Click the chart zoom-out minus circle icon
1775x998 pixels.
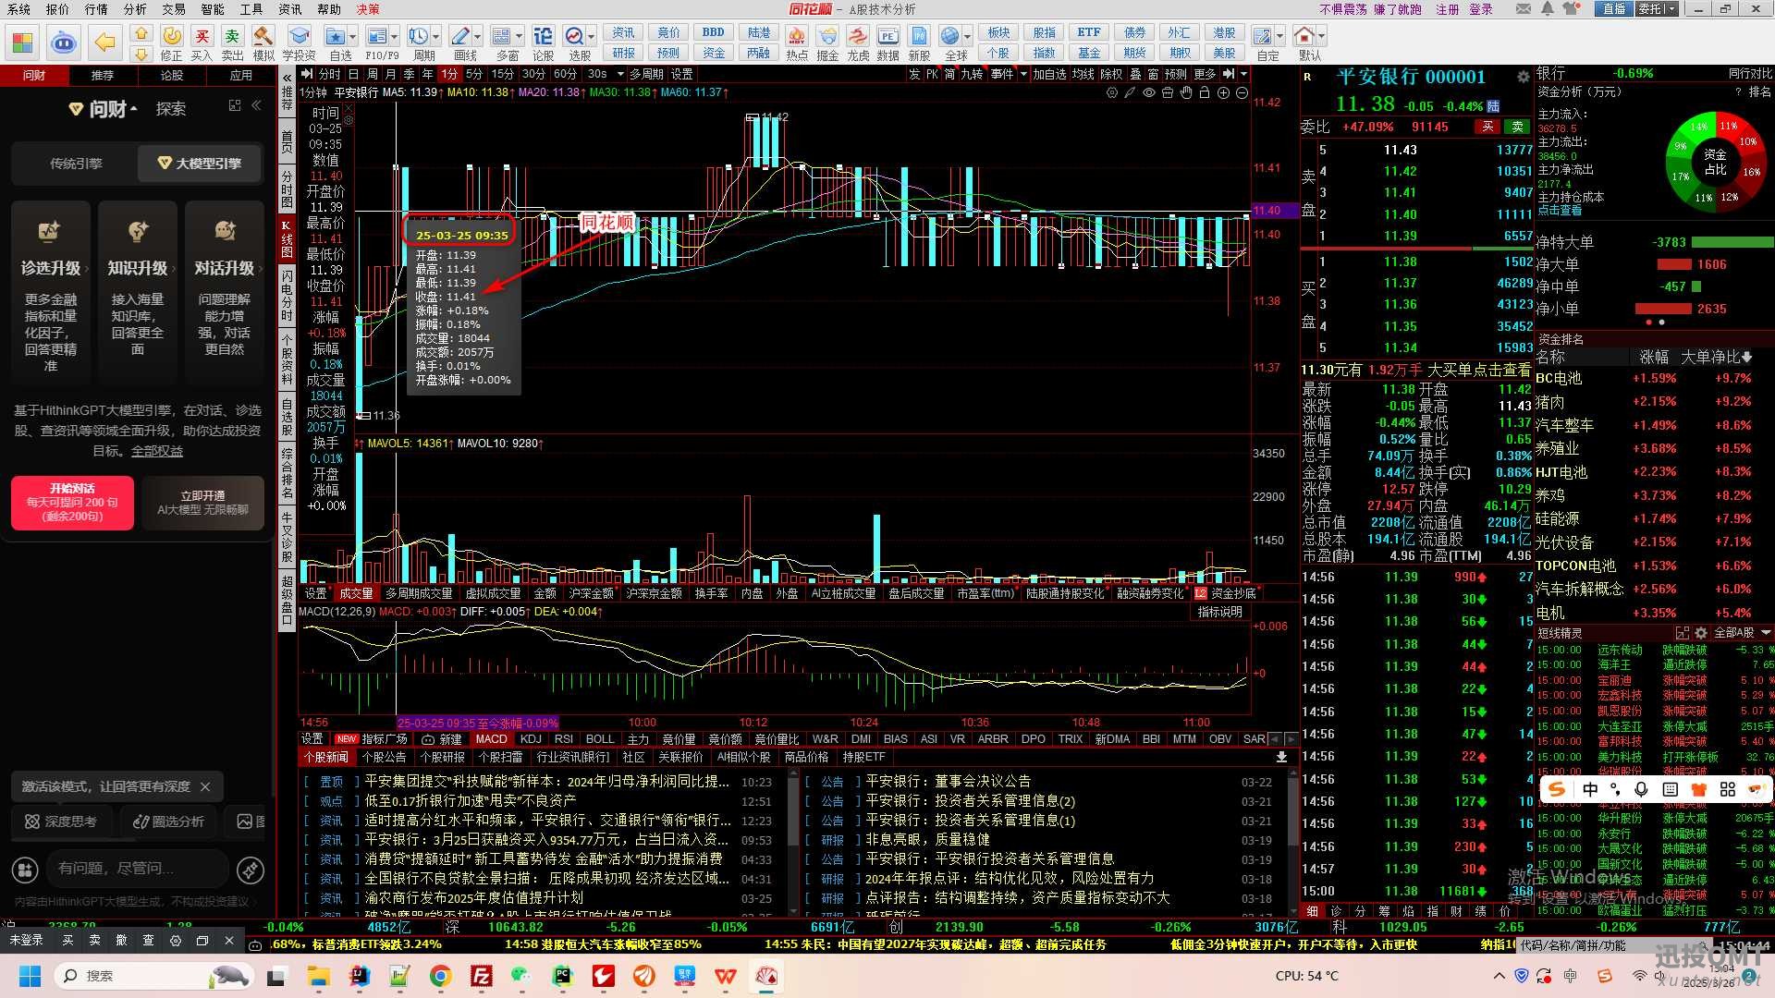coord(1242,92)
